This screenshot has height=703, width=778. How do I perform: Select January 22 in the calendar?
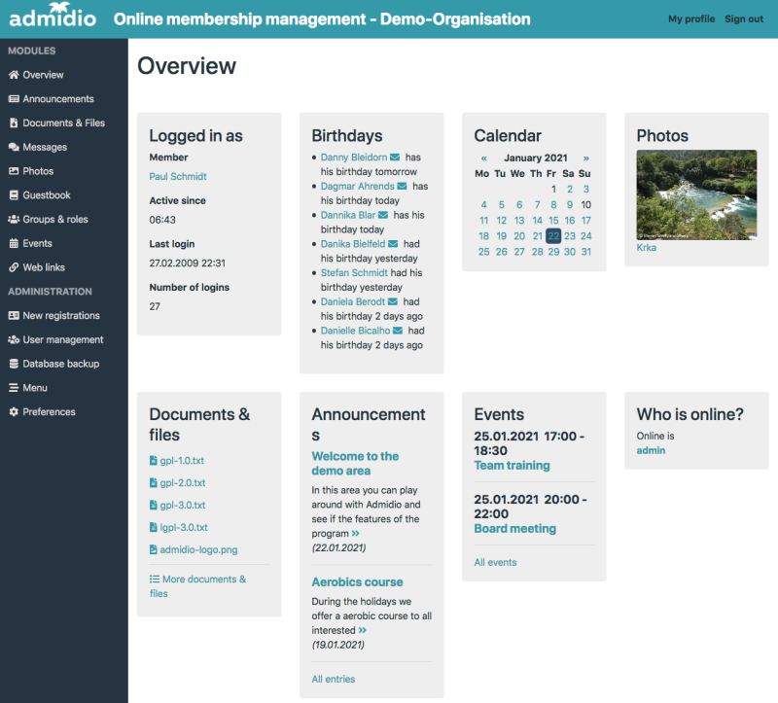pos(552,236)
